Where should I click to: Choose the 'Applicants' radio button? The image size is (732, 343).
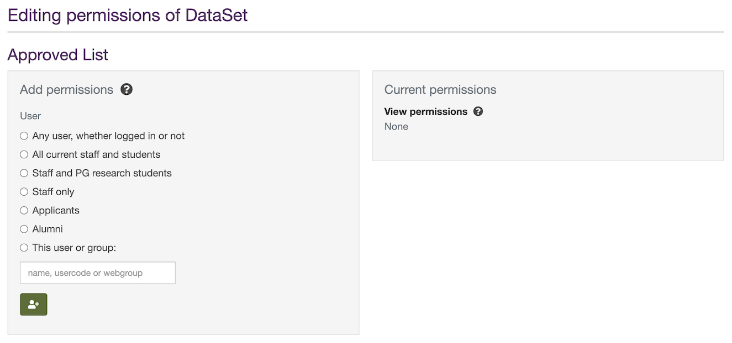click(x=24, y=211)
